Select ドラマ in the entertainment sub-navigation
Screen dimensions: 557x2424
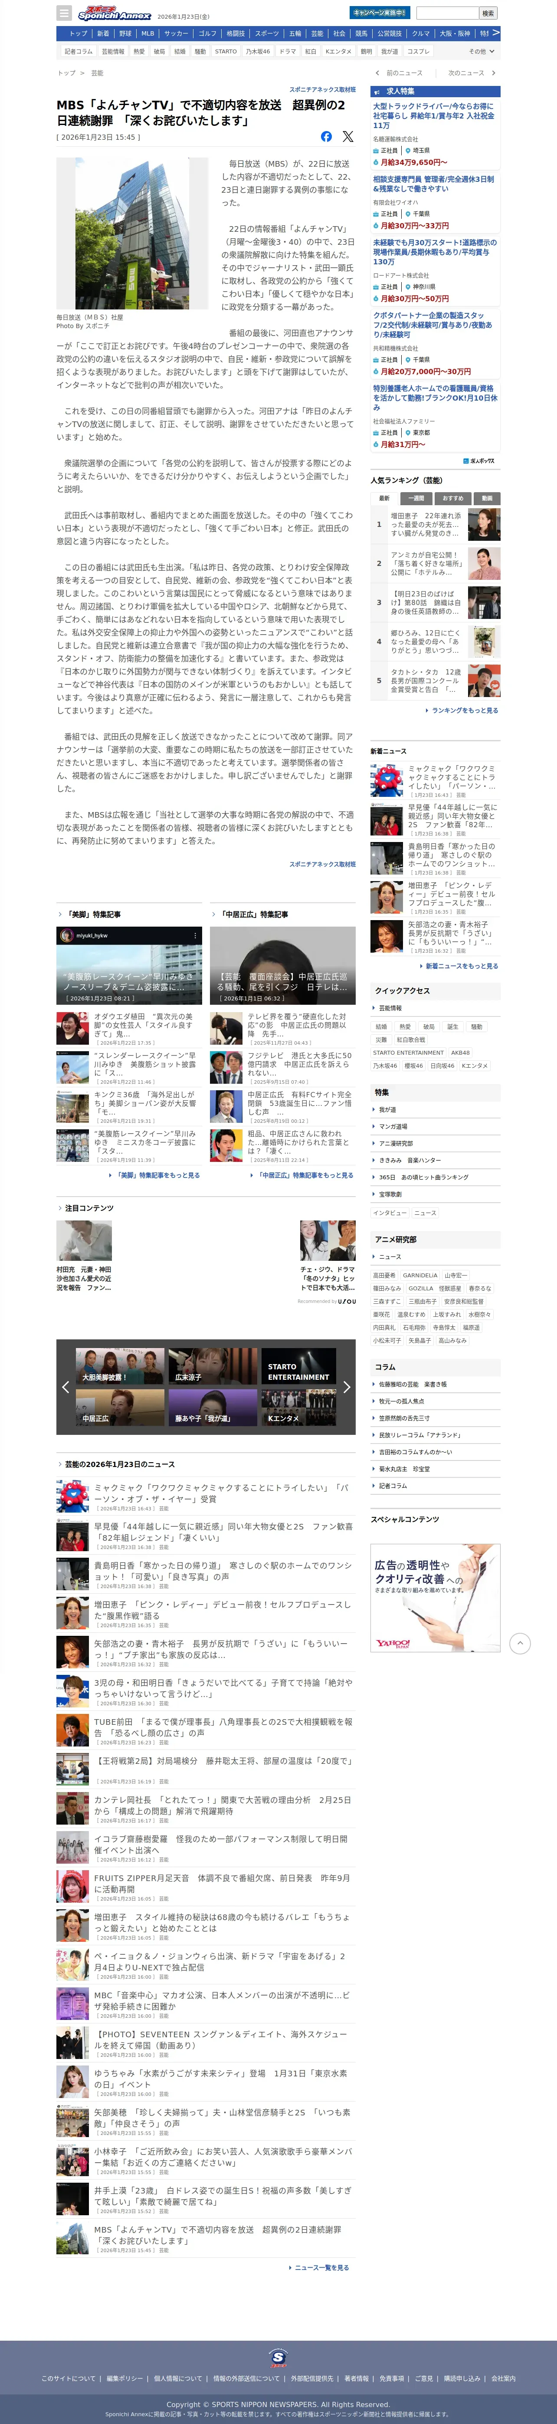pyautogui.click(x=288, y=52)
